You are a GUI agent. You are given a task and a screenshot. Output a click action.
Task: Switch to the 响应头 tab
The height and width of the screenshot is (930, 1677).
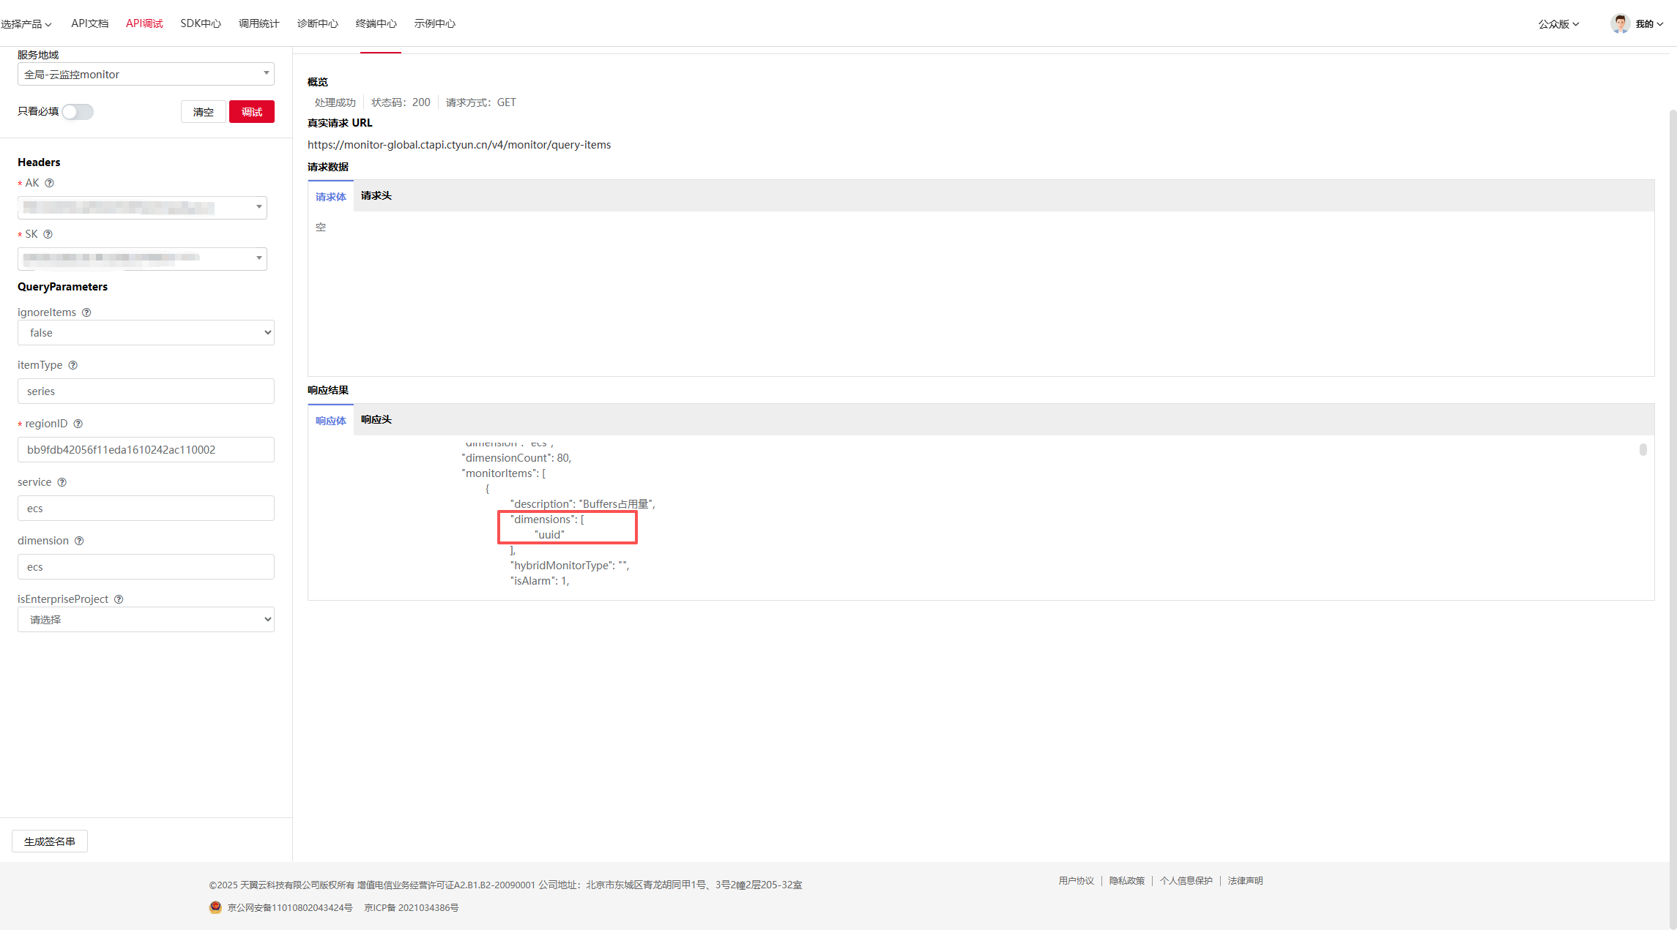(x=376, y=420)
